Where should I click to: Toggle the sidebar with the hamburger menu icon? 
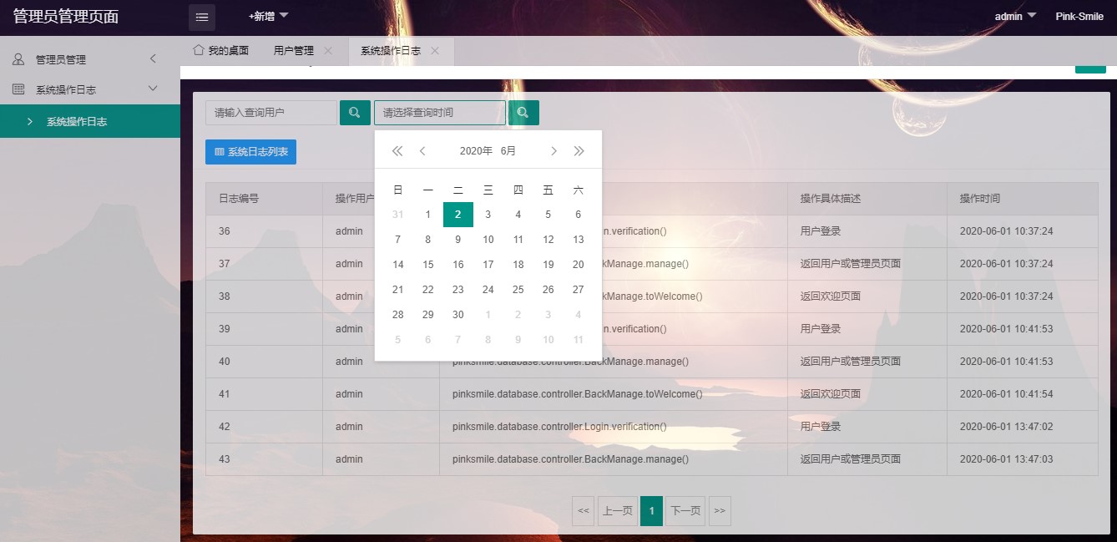(x=202, y=17)
